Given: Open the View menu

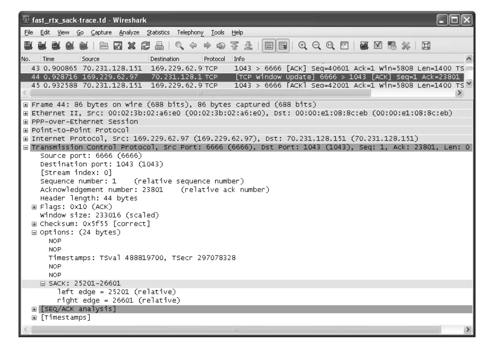Looking at the screenshot, I should click(63, 32).
